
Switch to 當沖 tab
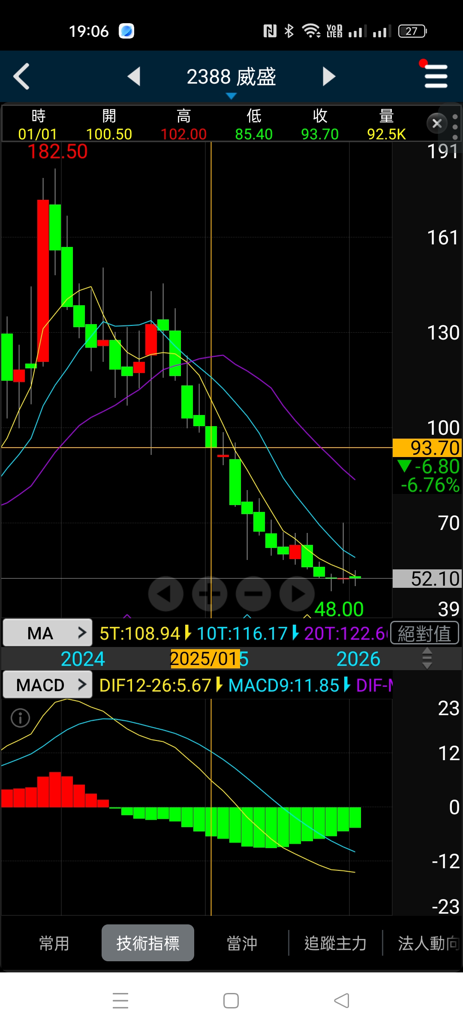click(x=242, y=944)
